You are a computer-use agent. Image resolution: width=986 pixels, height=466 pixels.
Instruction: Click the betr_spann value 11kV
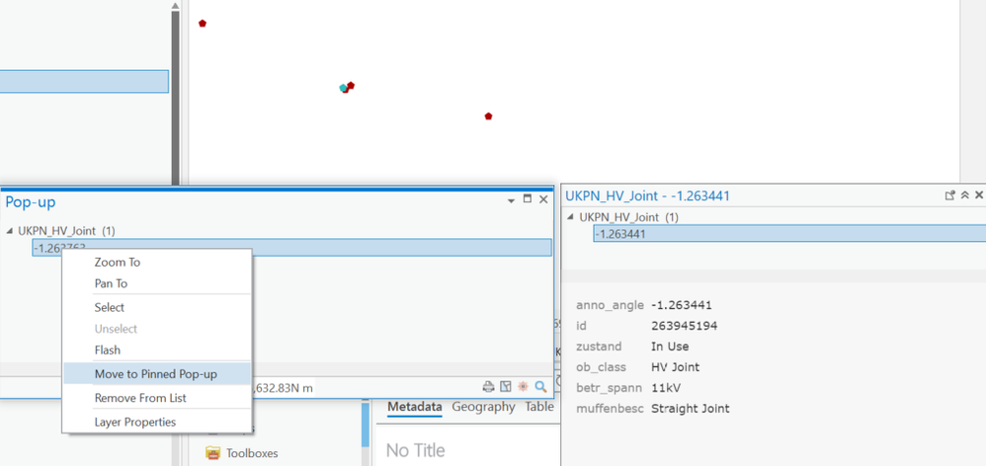pos(665,387)
